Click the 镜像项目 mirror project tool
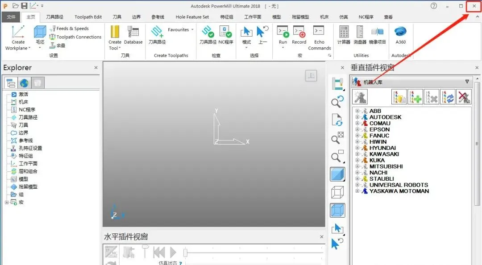 coord(378,35)
